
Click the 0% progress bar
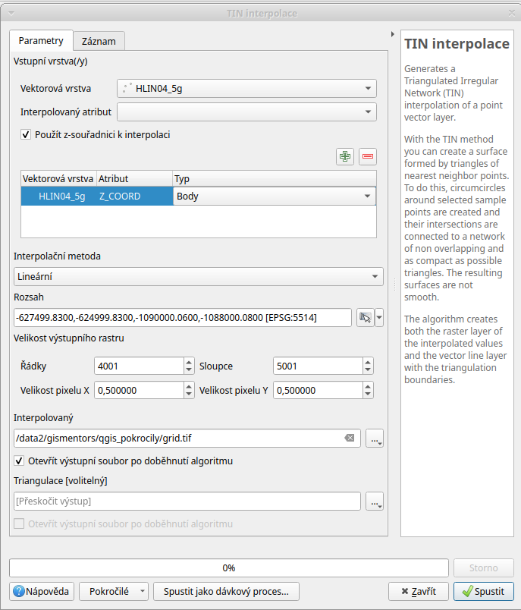click(x=229, y=568)
